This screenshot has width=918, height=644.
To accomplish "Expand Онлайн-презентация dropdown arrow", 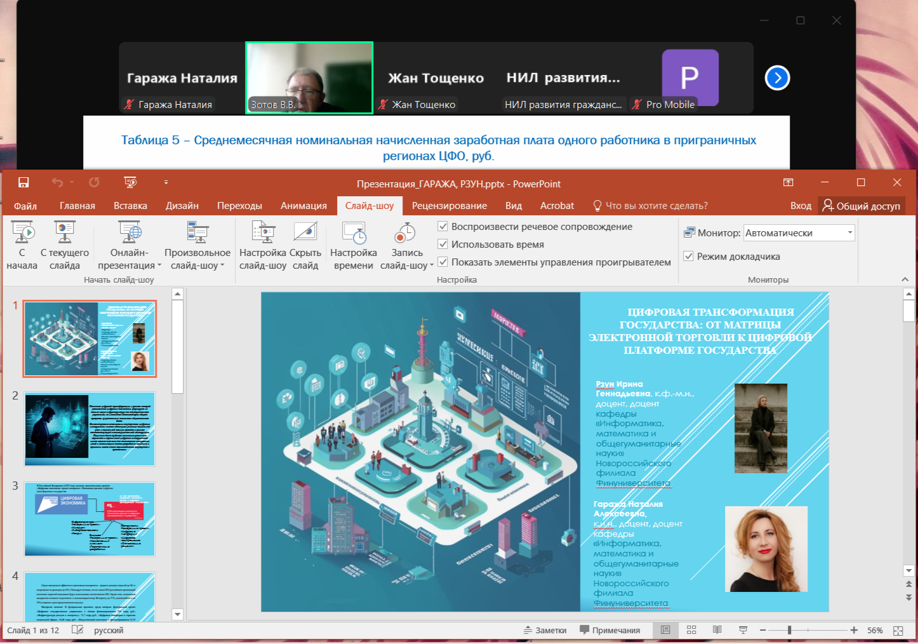I will pos(159,265).
